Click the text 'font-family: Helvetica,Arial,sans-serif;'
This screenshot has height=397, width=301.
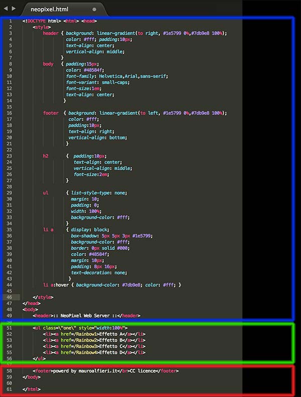click(117, 76)
